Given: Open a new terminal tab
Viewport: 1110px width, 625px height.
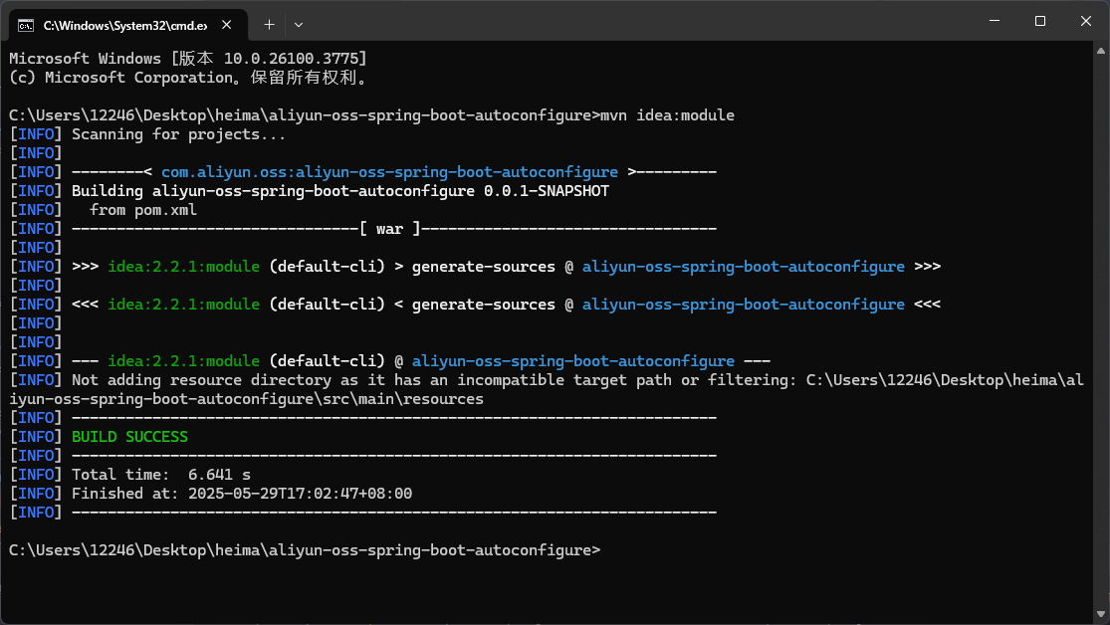Looking at the screenshot, I should click(269, 23).
